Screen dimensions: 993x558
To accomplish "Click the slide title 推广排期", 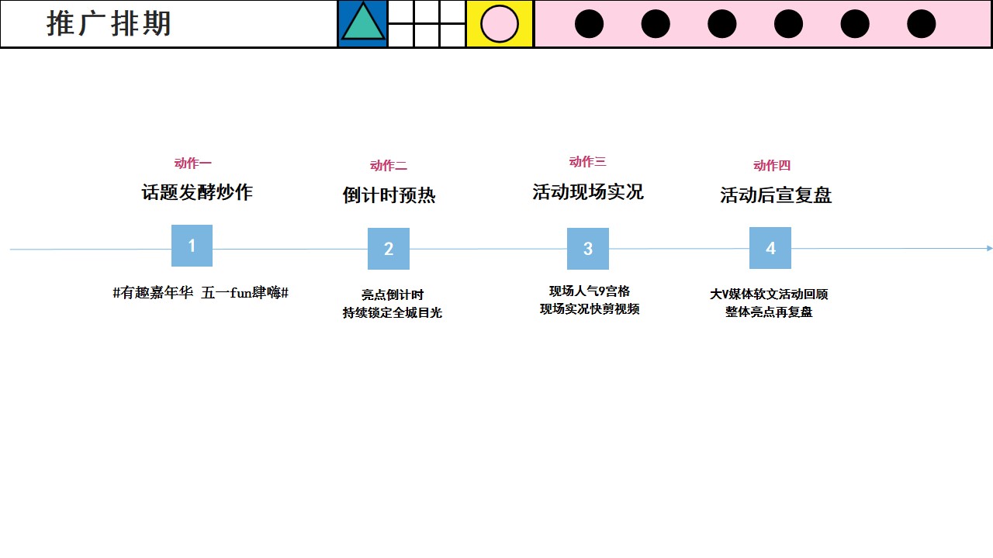I will 109,24.
